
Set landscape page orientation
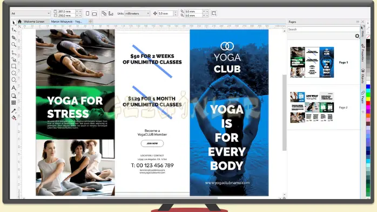point(95,14)
